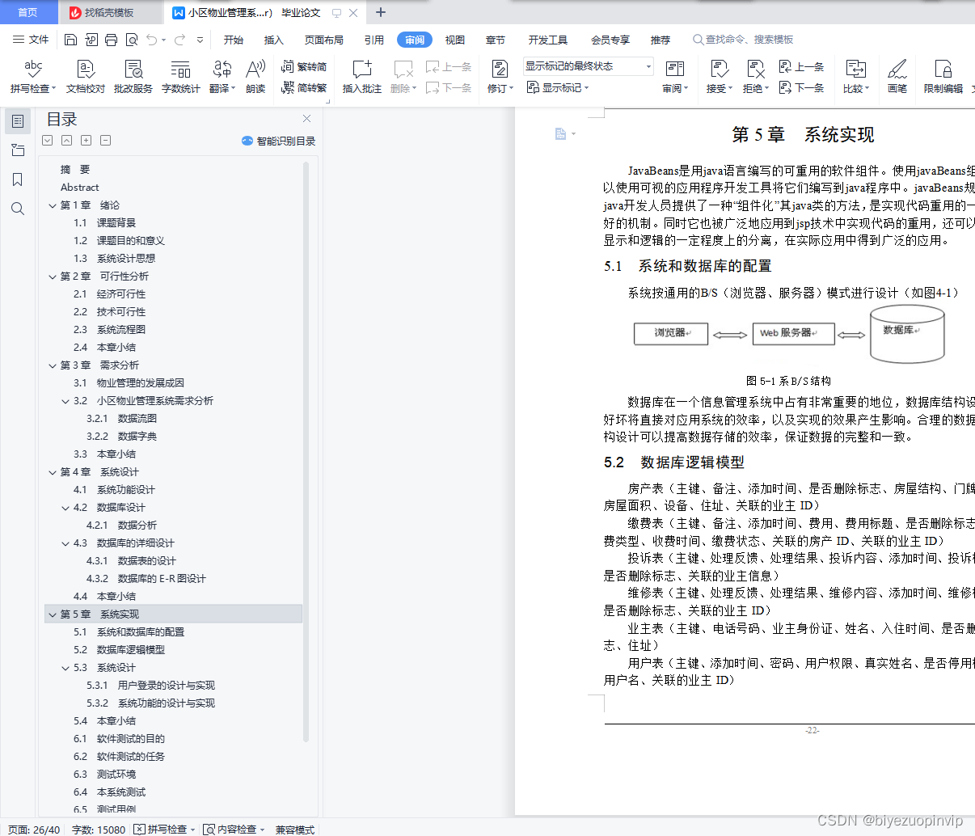Click the print icon
Viewport: 975px width, 836px height.
coord(111,40)
